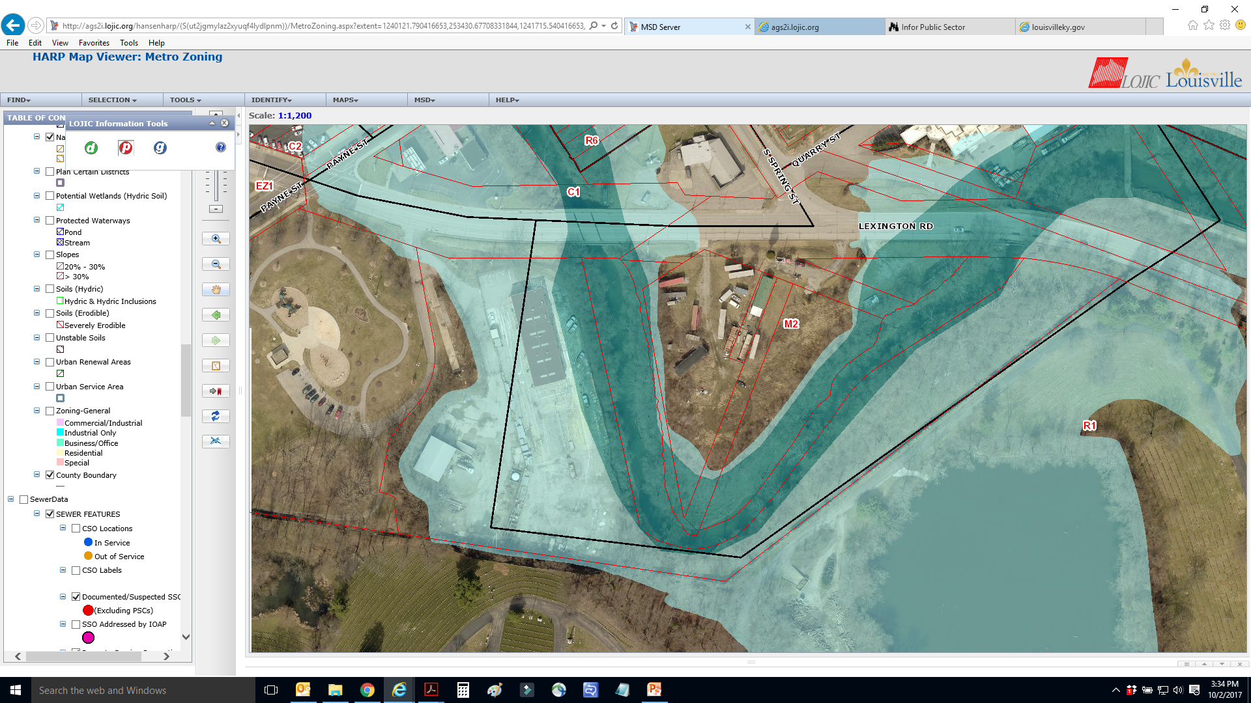The width and height of the screenshot is (1251, 703).
Task: Open the Favorites menu
Action: pos(94,43)
